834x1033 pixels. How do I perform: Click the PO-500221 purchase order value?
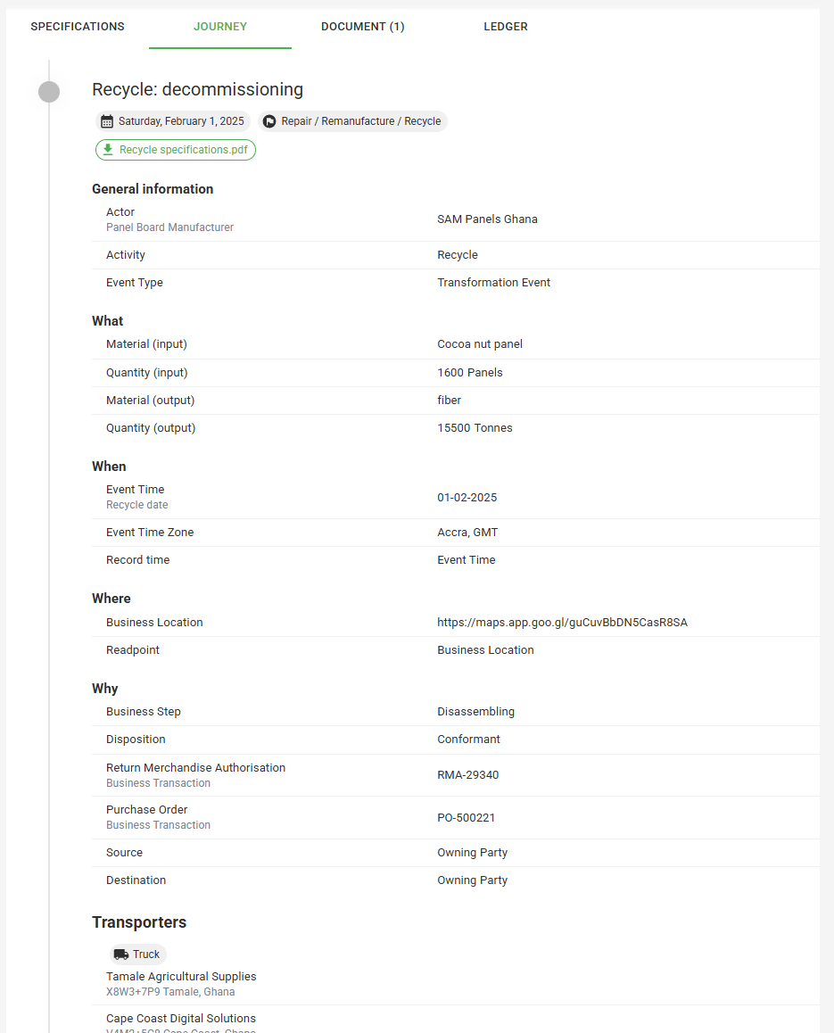(x=466, y=817)
